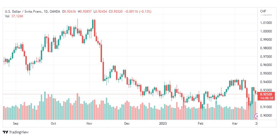
Task: Click the Feb label on time axis
Action: pyautogui.click(x=200, y=123)
